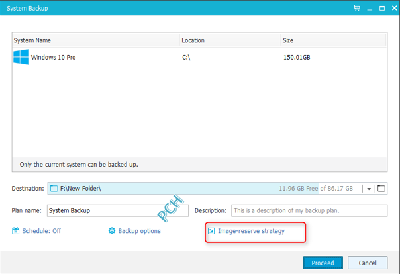Viewport: 400px width, 274px height.
Task: Minimize the System Backup window
Action: click(x=370, y=9)
